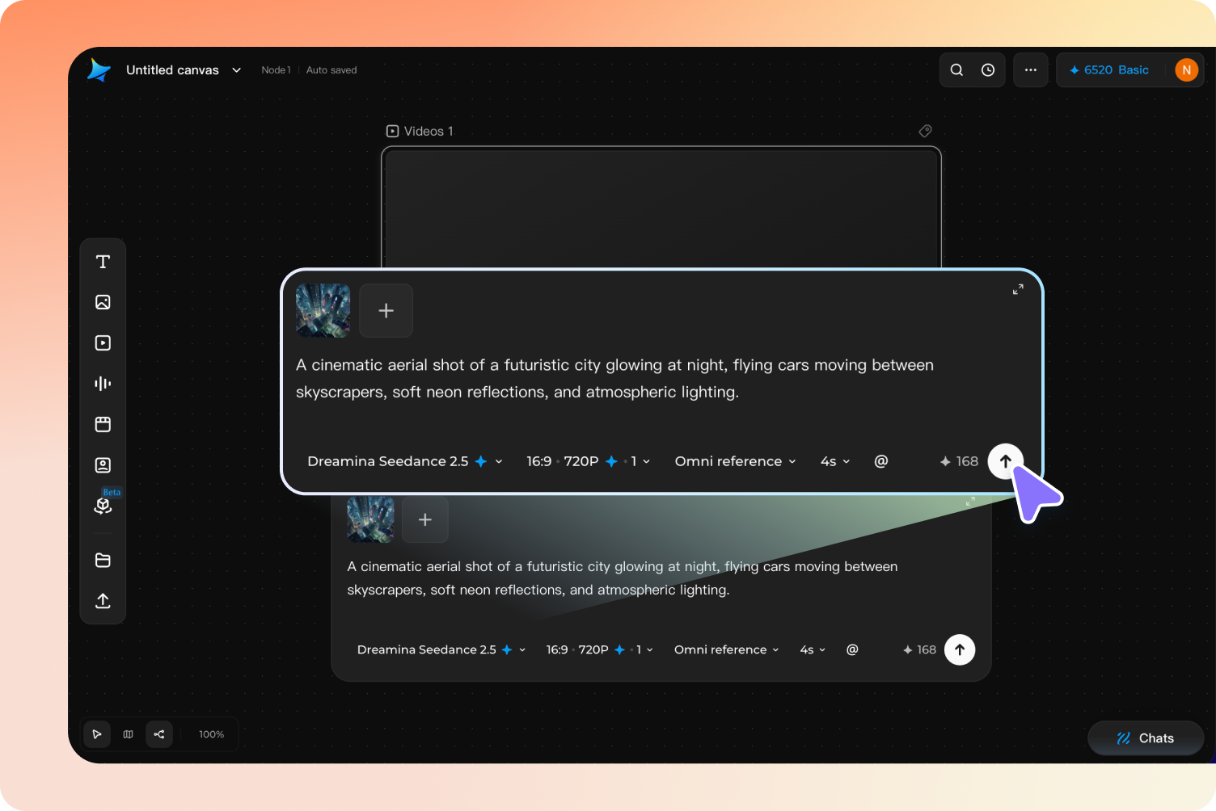
Task: Open the avatar portrait tool in sidebar
Action: click(103, 465)
